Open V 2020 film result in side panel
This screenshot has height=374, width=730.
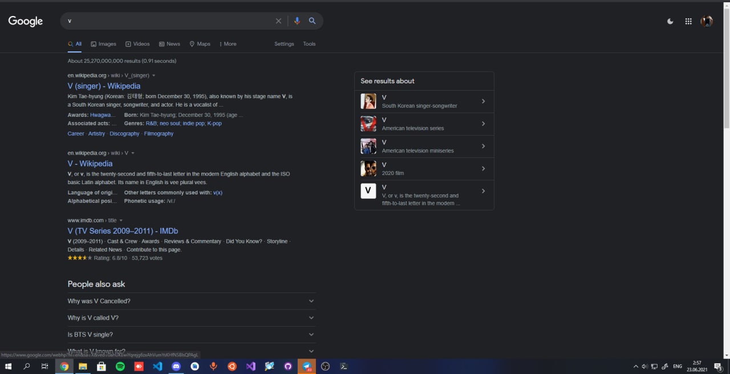coord(424,169)
